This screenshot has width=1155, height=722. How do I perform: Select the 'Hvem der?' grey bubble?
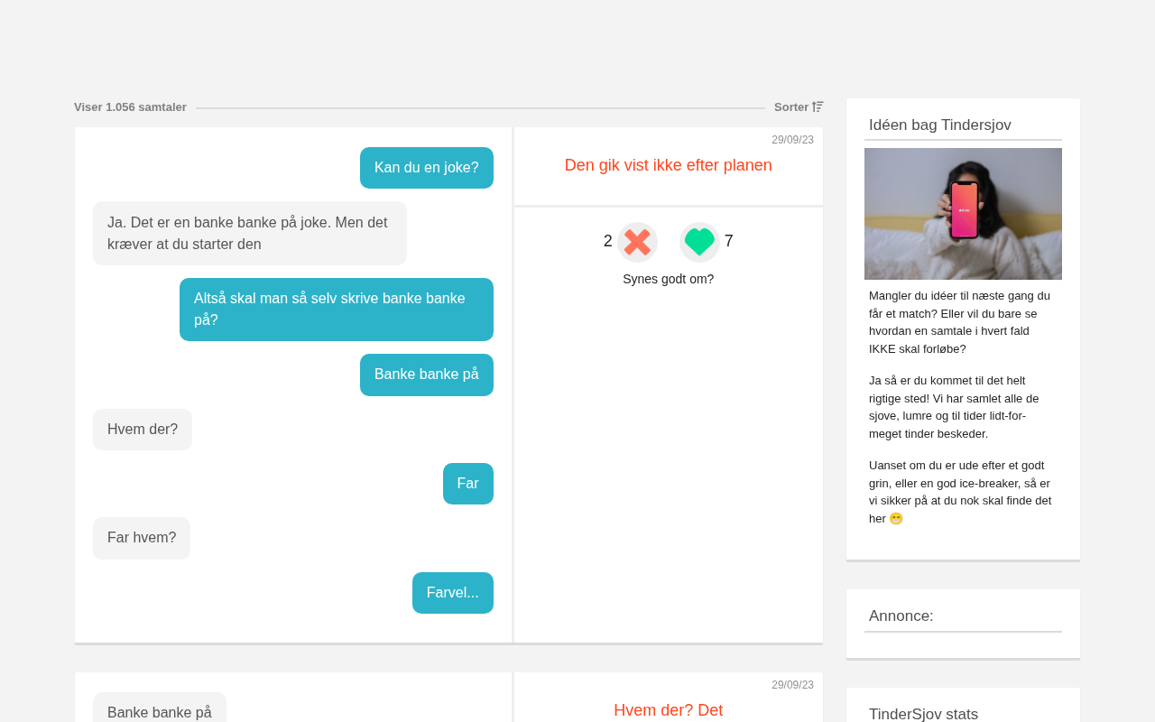(143, 430)
